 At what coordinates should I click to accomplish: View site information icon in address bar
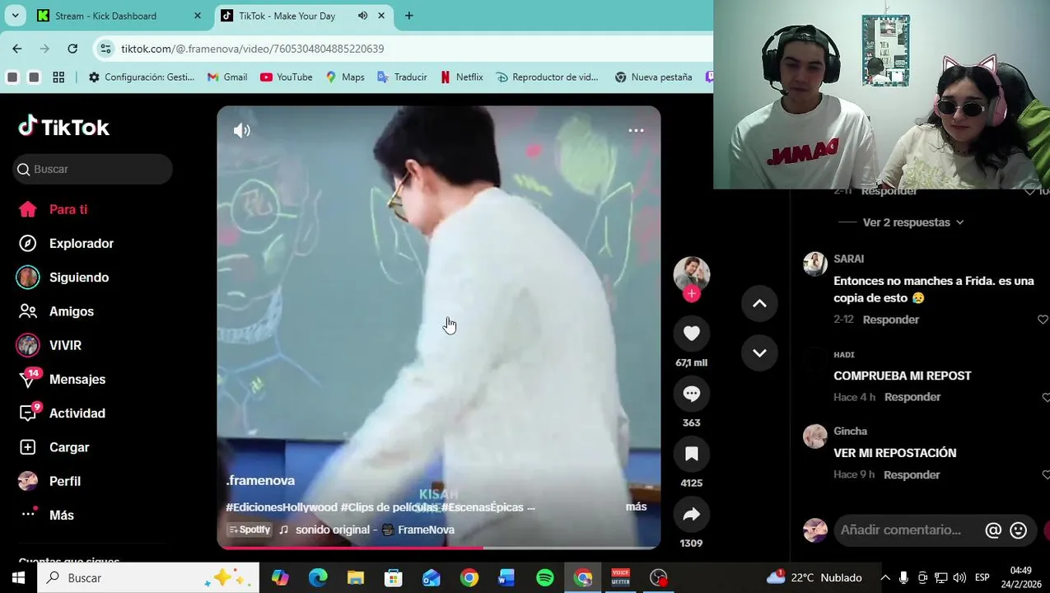(105, 49)
